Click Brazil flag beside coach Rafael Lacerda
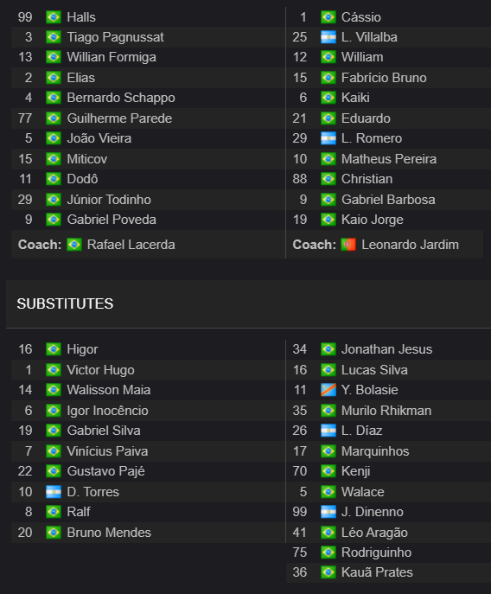491x594 pixels. (x=74, y=245)
